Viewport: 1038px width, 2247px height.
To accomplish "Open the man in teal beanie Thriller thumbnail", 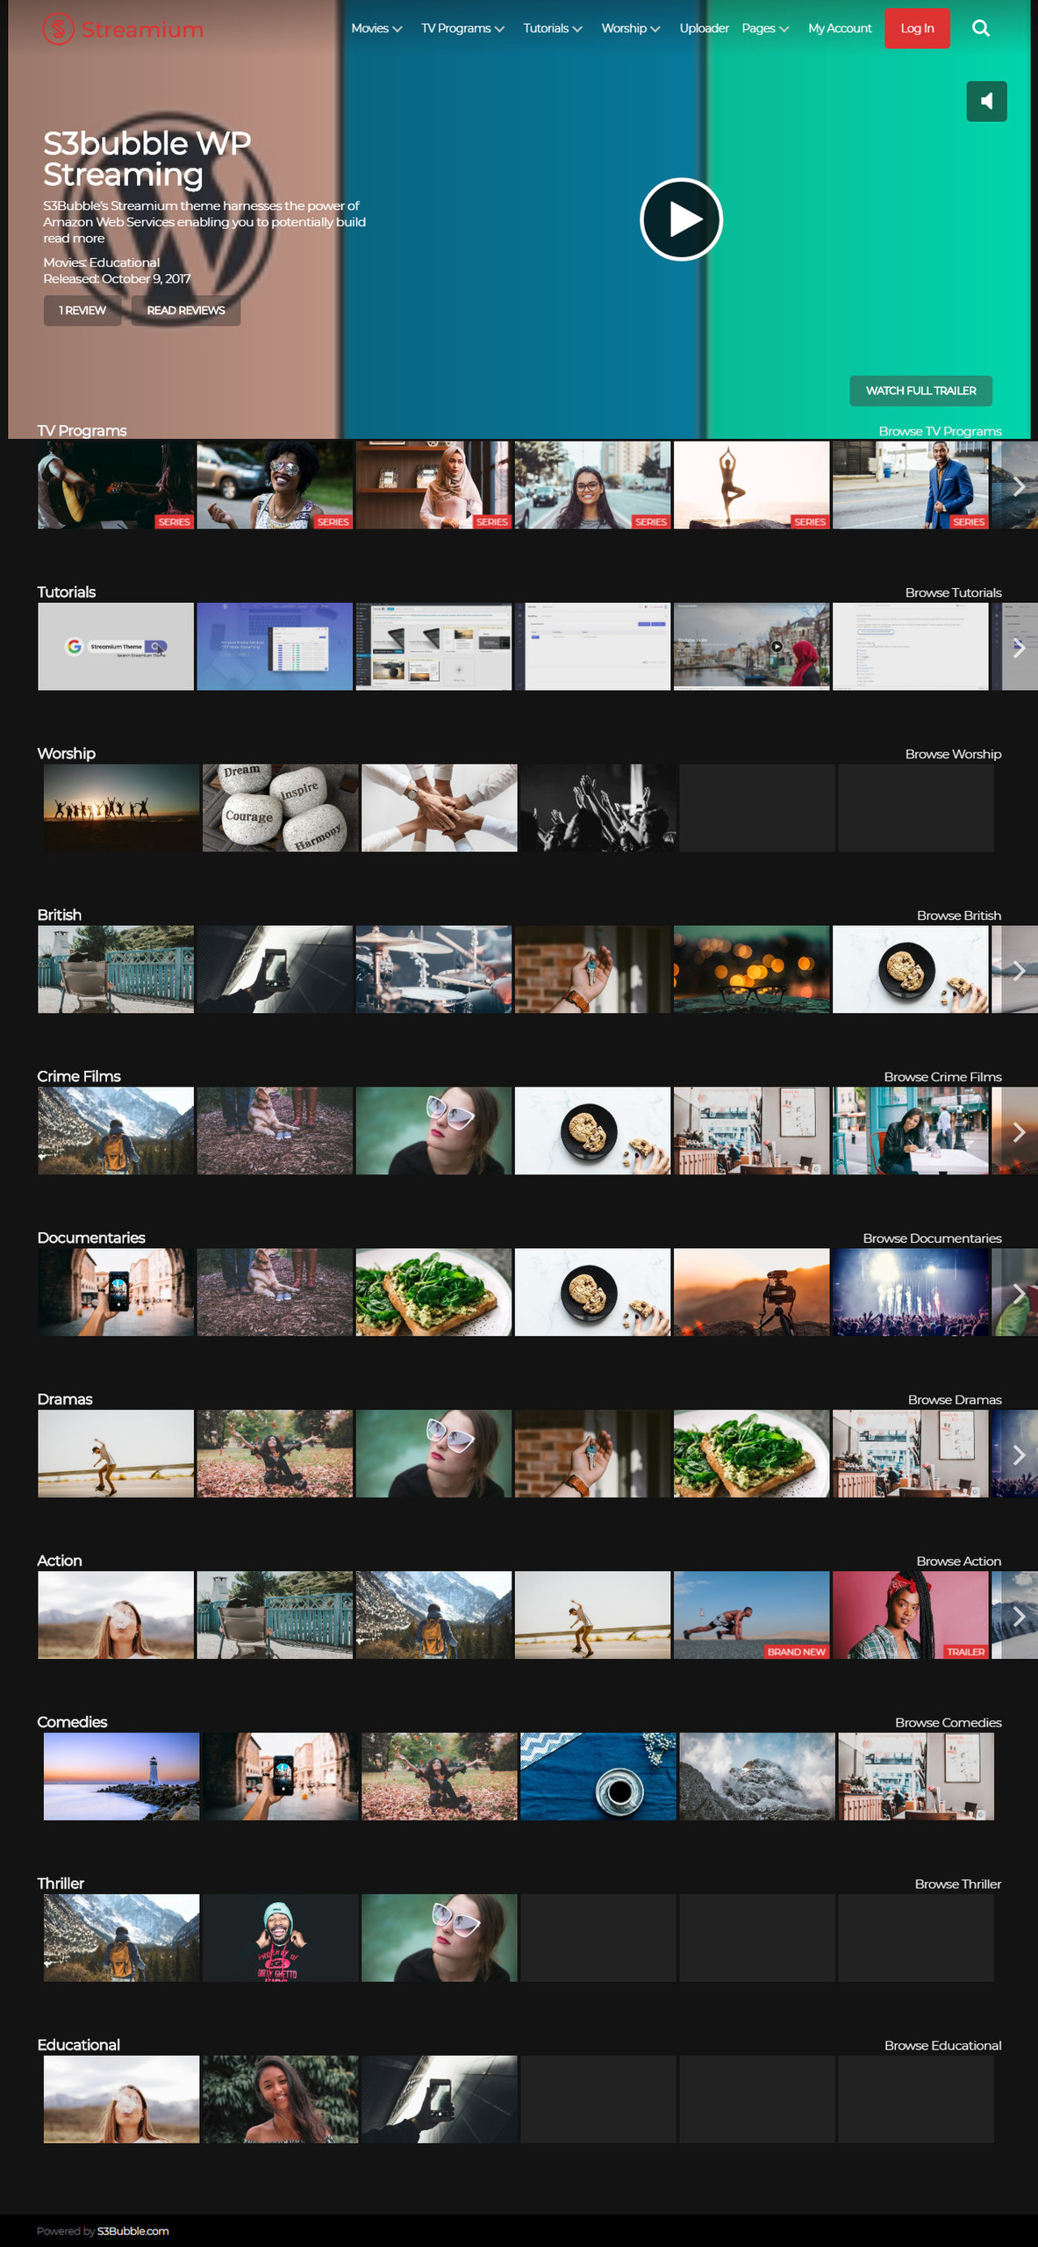I will click(280, 1939).
